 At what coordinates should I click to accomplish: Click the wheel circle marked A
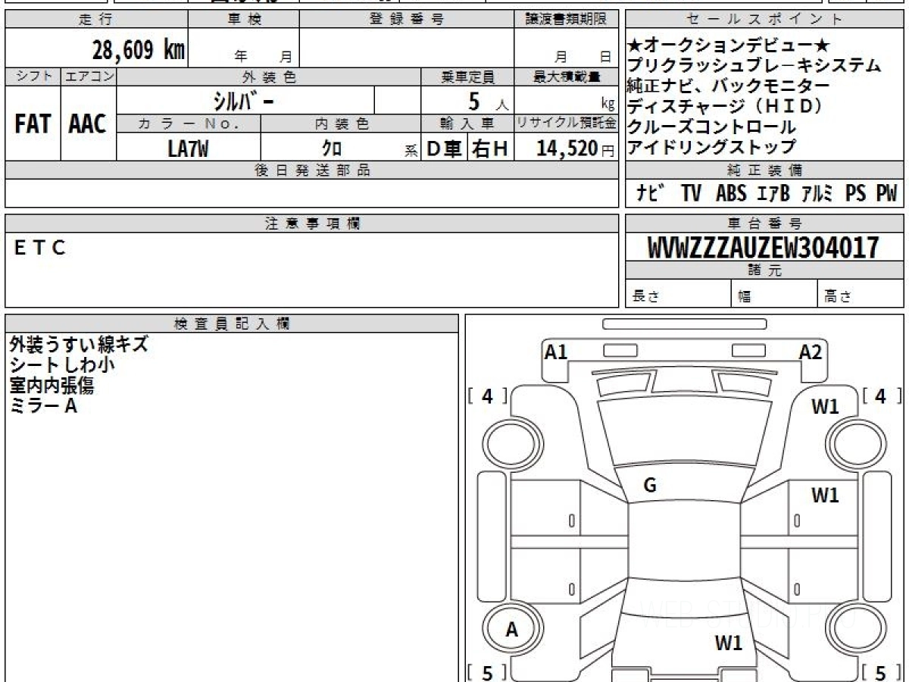pos(511,629)
